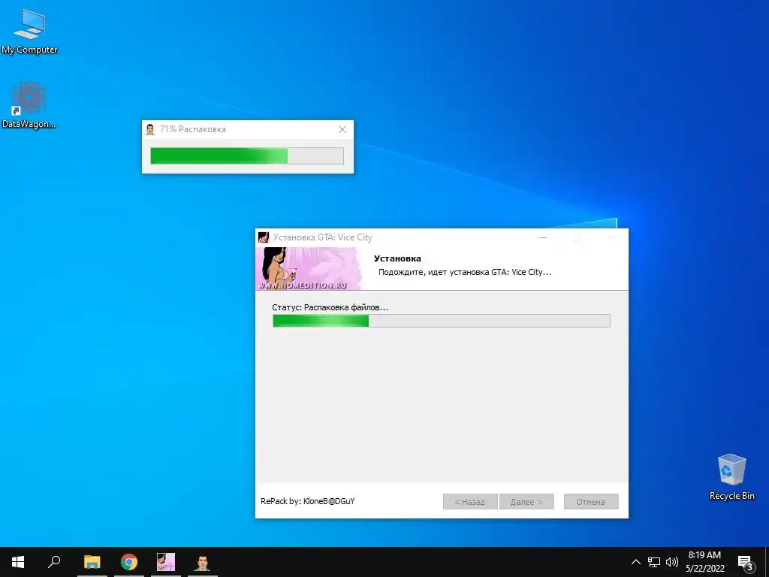Image resolution: width=769 pixels, height=577 pixels.
Task: Select the DataWagon shortcut on desktop
Action: click(x=29, y=105)
